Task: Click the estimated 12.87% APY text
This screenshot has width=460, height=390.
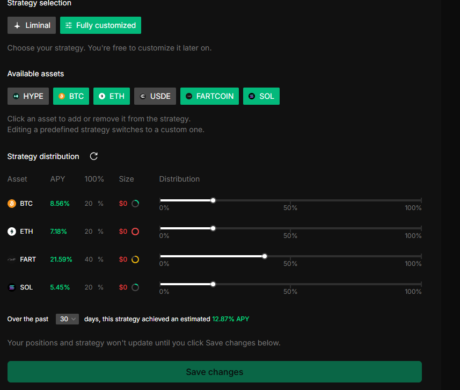Action: click(231, 319)
